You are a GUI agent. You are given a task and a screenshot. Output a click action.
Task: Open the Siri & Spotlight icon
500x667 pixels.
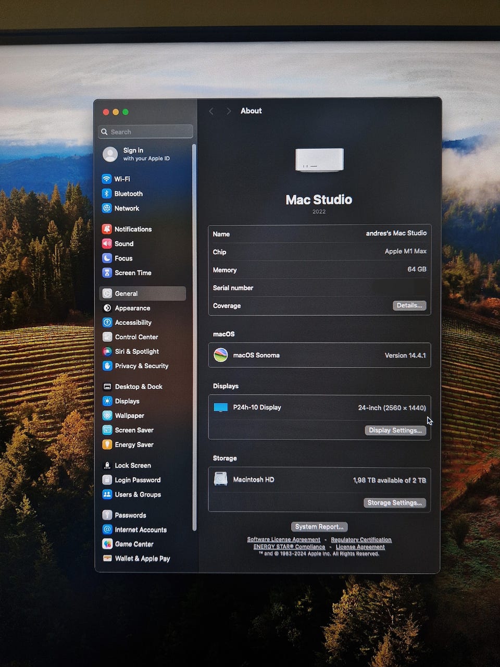point(107,351)
